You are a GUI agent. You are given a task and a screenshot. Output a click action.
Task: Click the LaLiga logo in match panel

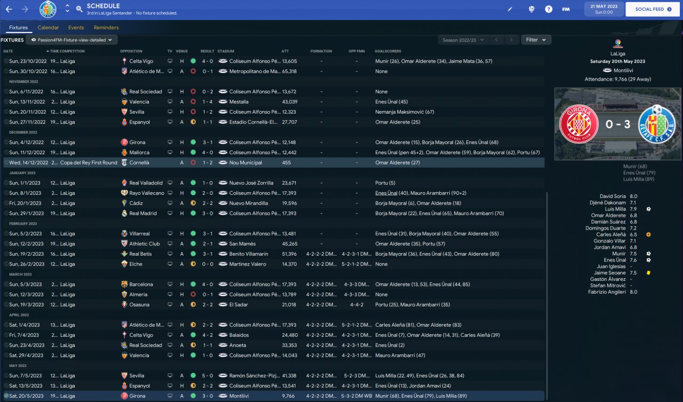(x=618, y=44)
